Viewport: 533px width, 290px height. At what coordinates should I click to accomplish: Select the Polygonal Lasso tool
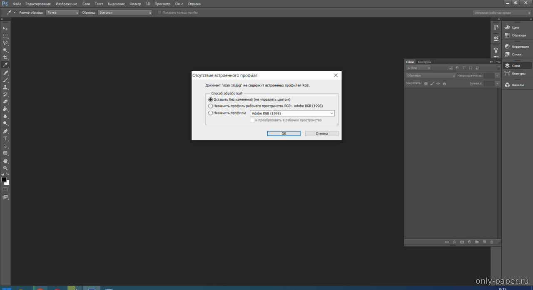(x=5, y=43)
